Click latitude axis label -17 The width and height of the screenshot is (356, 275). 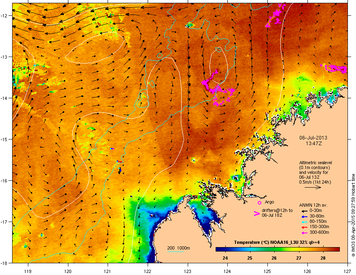tap(5, 222)
